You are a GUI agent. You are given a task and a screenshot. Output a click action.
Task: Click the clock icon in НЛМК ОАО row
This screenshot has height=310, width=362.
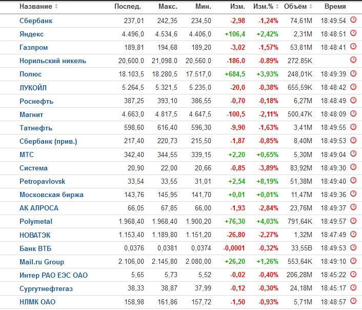(x=353, y=301)
